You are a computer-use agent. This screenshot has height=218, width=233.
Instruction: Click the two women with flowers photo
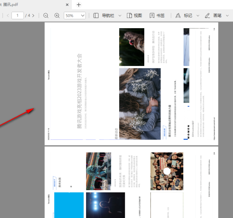tap(140, 104)
